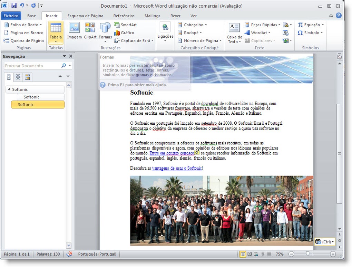The width and height of the screenshot is (352, 267).
Task: Collapse the top Softonic heading in navigation tree
Action: tap(9, 89)
